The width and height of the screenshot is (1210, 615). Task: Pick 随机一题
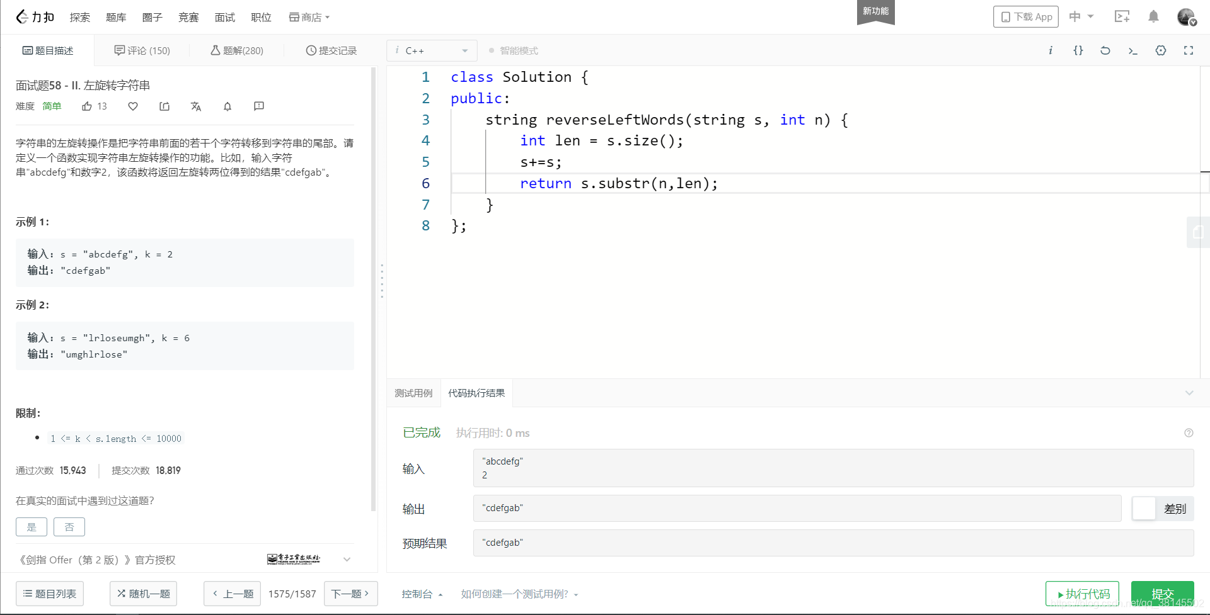tap(144, 594)
